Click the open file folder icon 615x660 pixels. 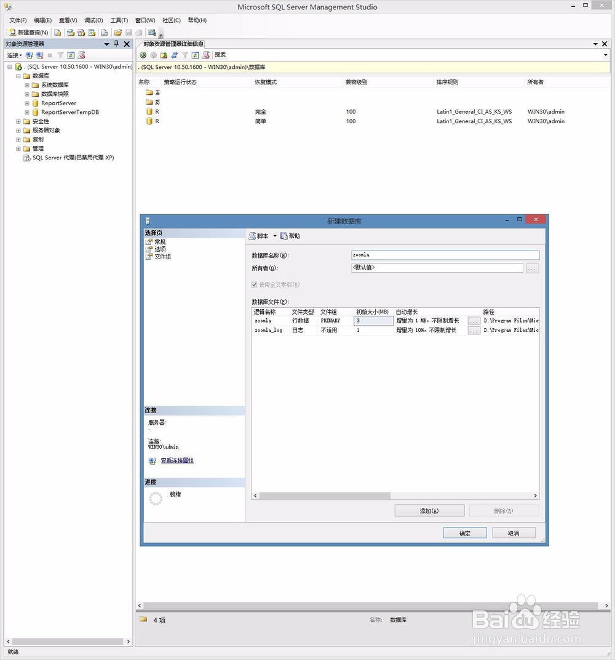coord(117,33)
